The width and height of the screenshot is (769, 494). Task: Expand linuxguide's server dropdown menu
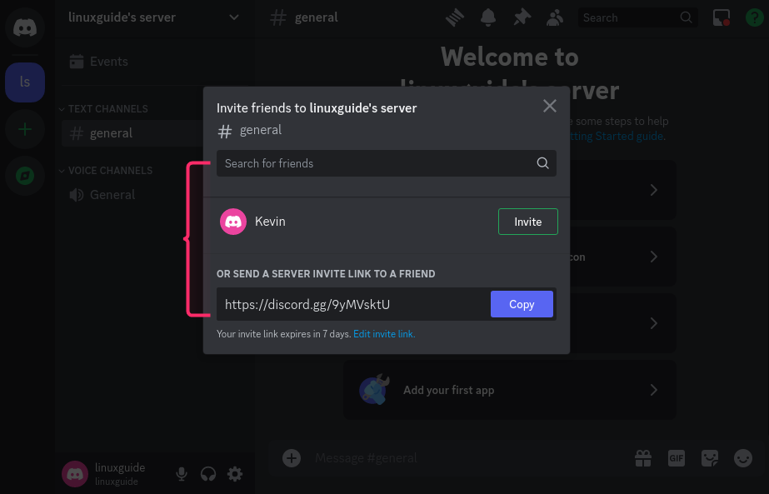(234, 17)
